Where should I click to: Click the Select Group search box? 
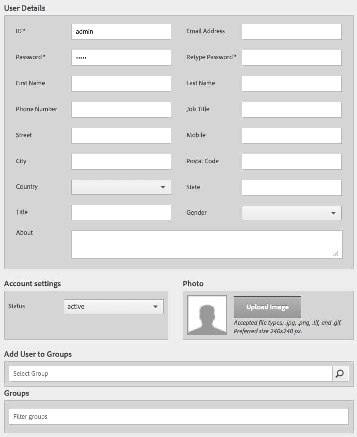click(x=171, y=374)
